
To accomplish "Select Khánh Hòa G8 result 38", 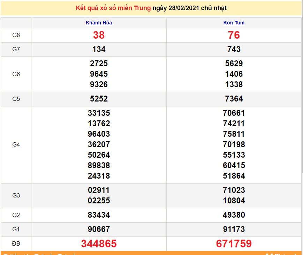I will tap(99, 35).
